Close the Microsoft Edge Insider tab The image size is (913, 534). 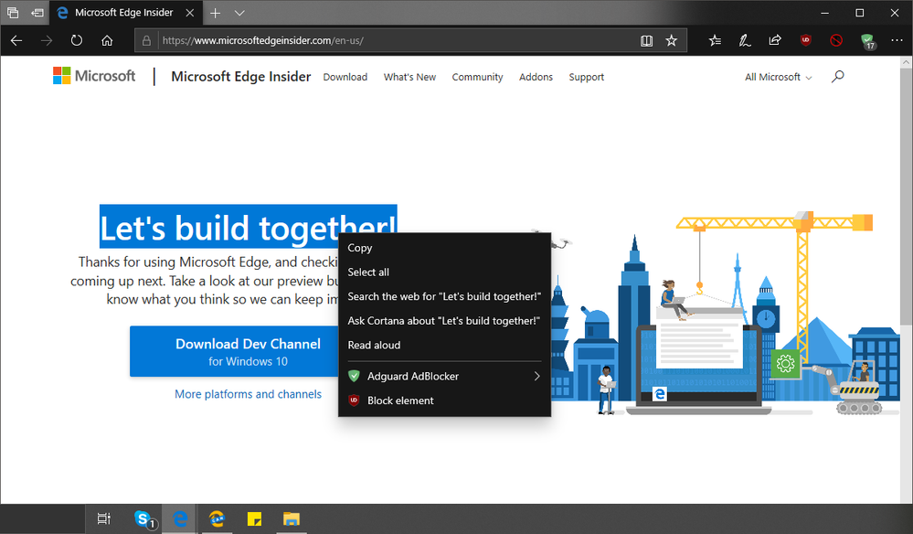click(x=189, y=12)
